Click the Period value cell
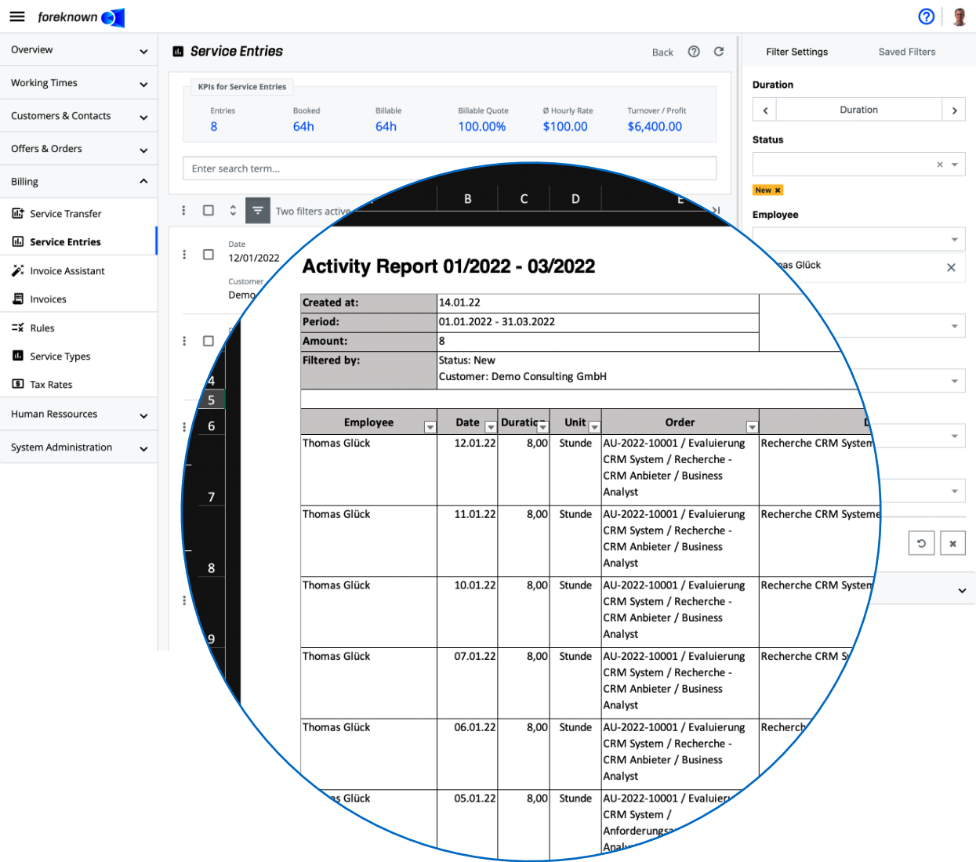The height and width of the screenshot is (862, 976). (598, 322)
